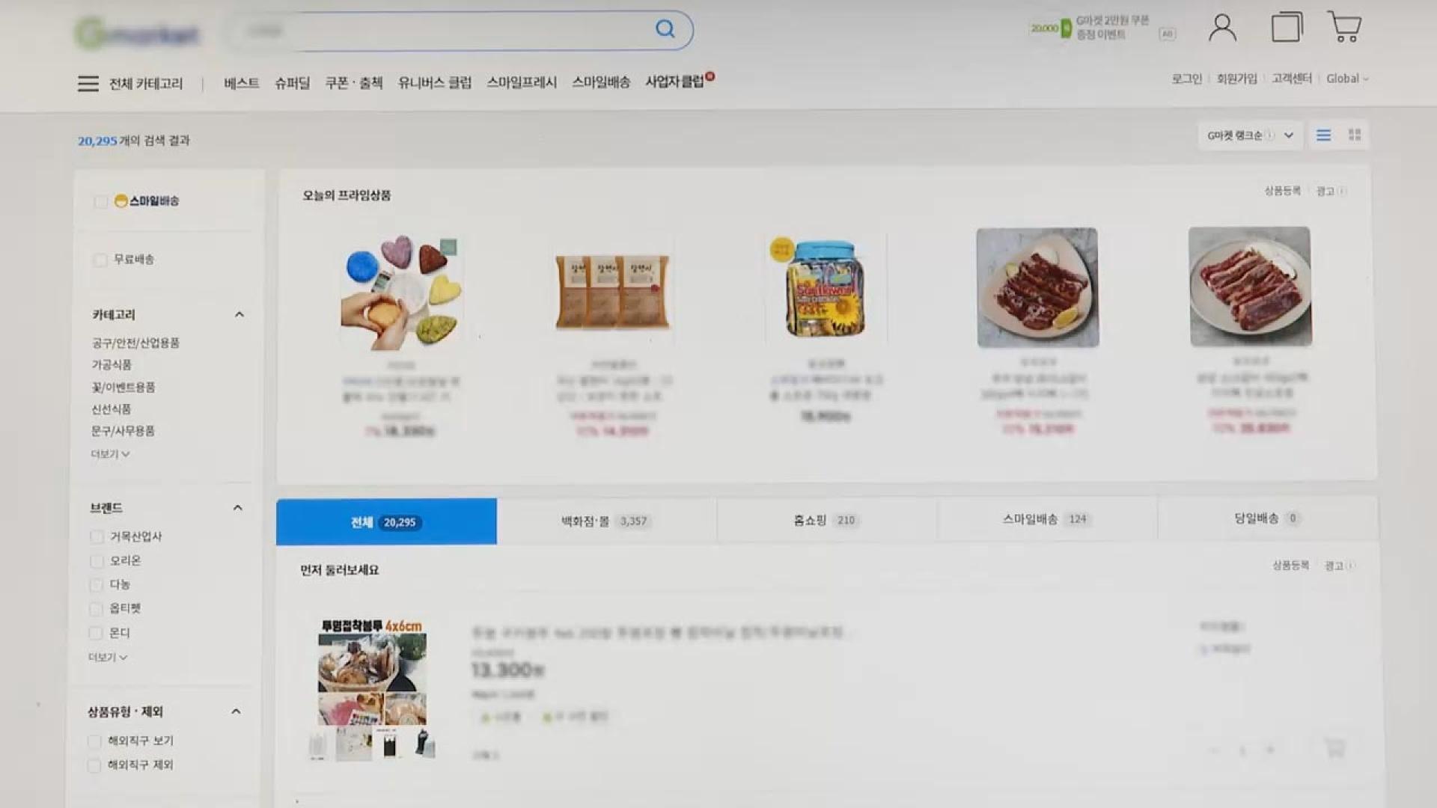Enable the 스마일배송 filter checkbox

pyautogui.click(x=101, y=201)
